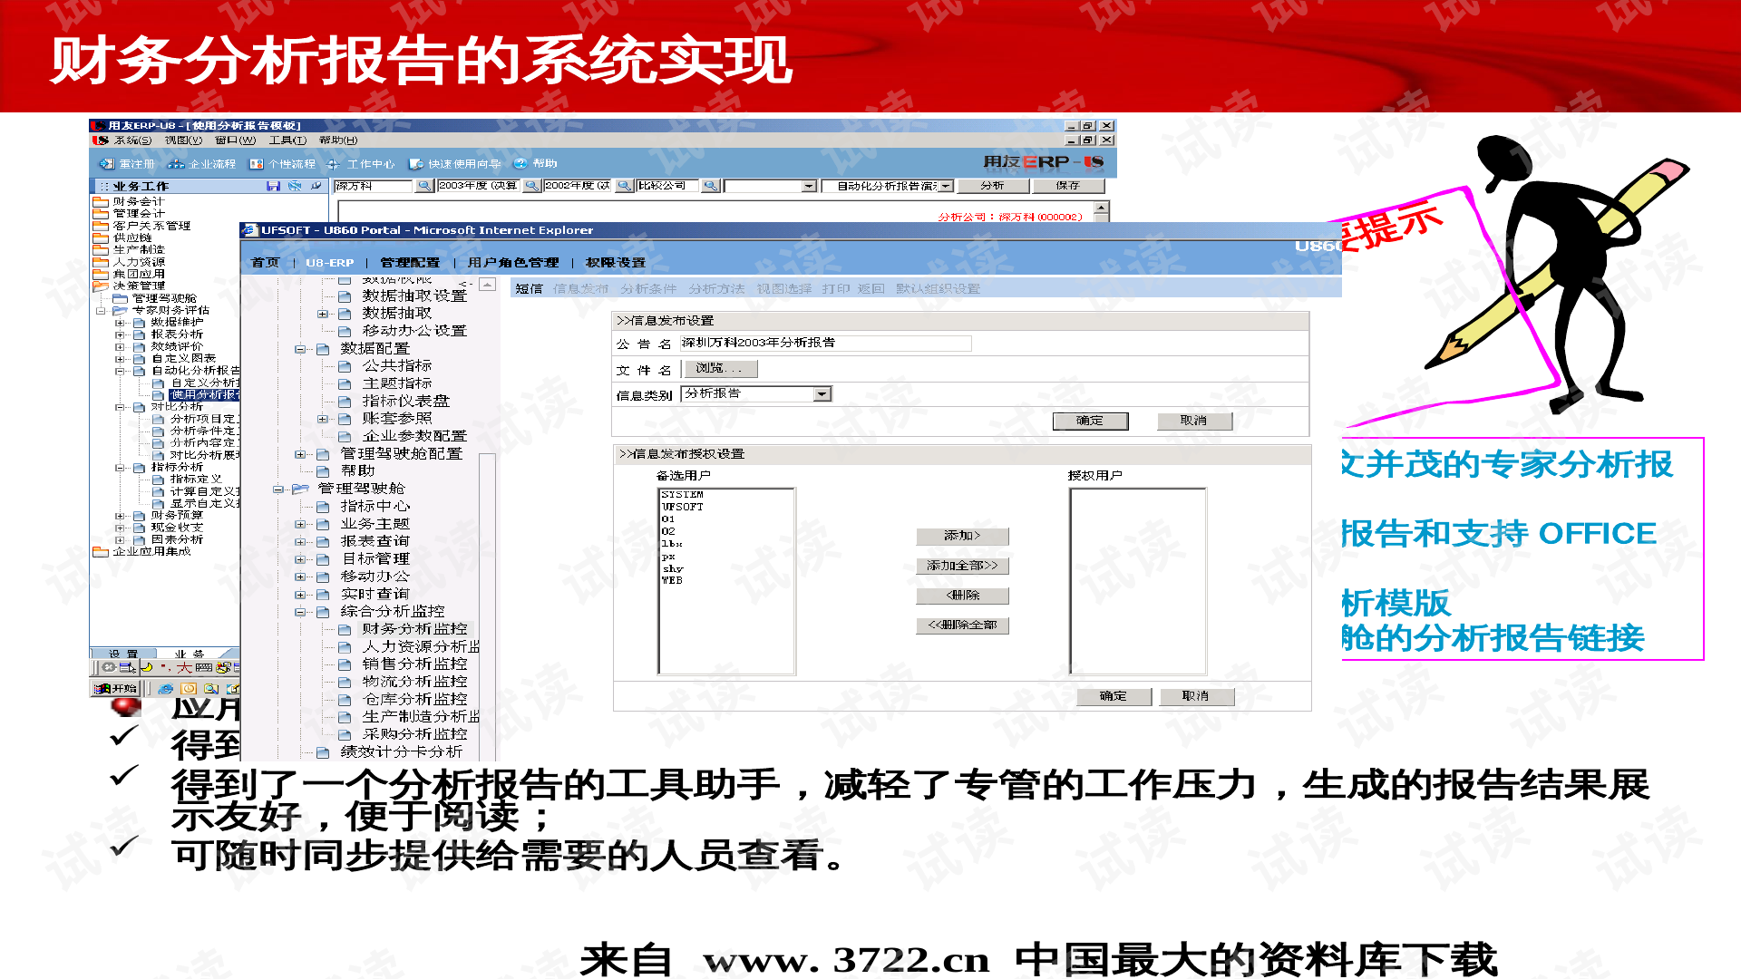Select SYSTEM in 备选用户 list
Screen dimensions: 1741x979
[682, 495]
